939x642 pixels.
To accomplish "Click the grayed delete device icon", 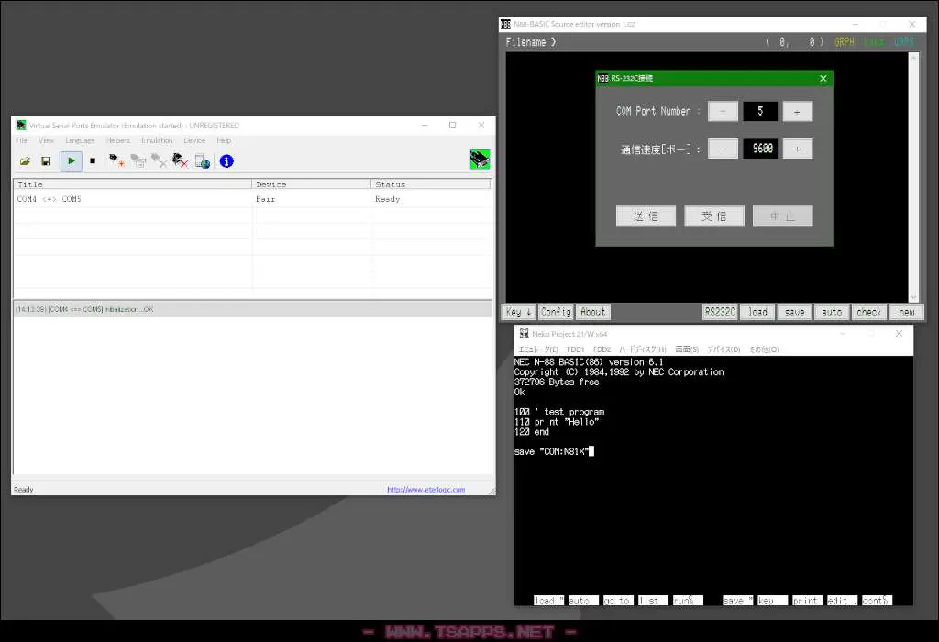I will pos(159,161).
